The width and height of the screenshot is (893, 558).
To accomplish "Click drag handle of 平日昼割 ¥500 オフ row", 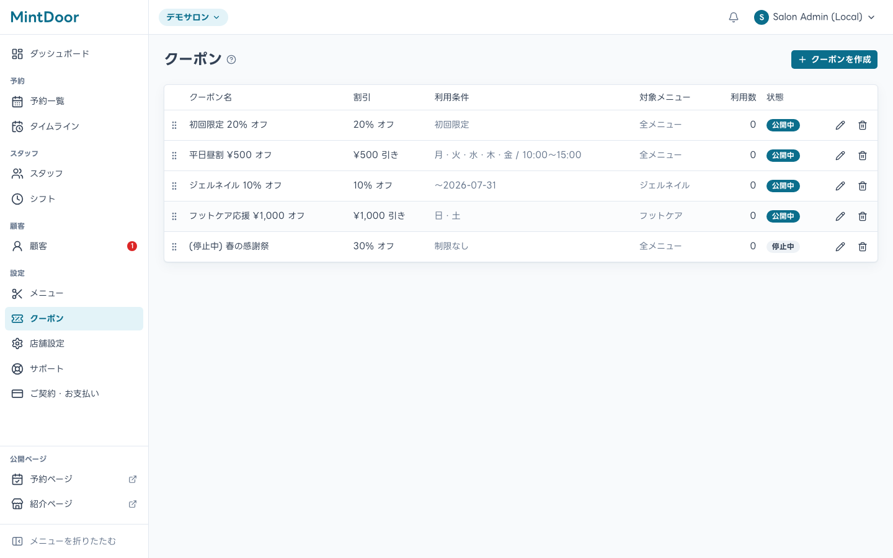I will coord(174,156).
